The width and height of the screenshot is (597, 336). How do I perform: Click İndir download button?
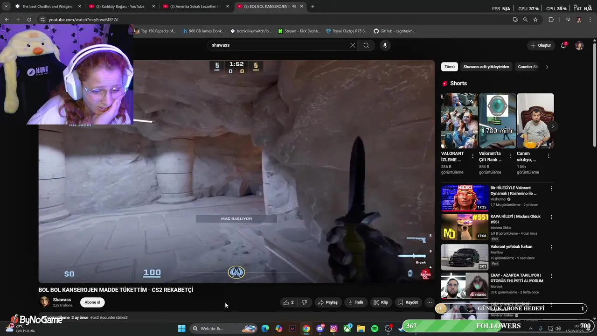[x=355, y=302]
